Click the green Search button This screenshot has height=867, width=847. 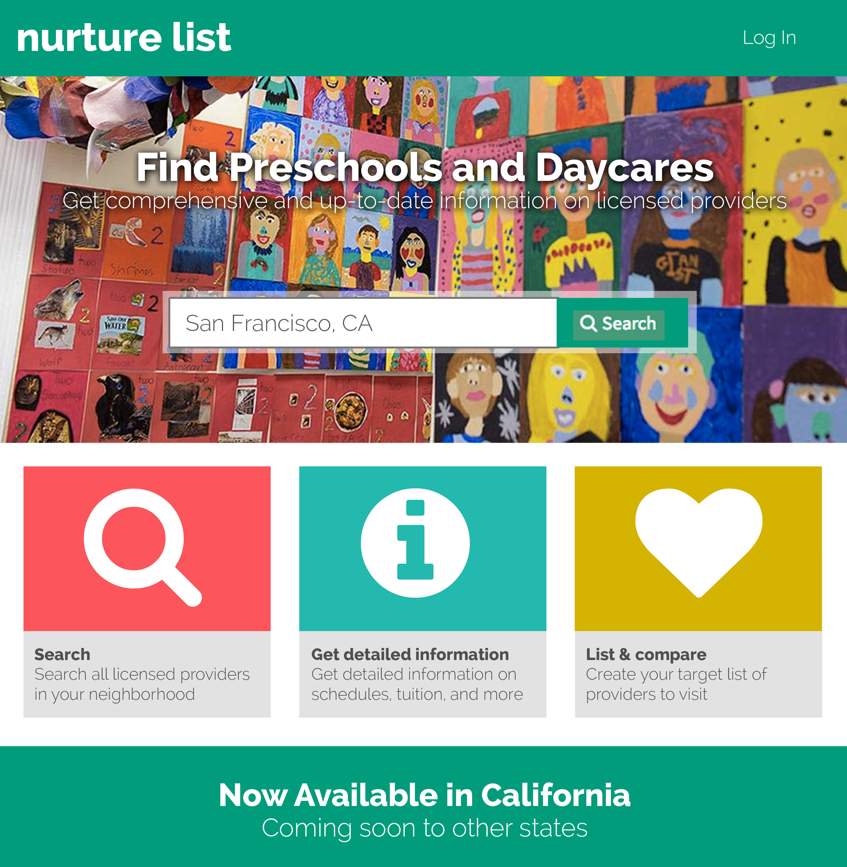[618, 324]
